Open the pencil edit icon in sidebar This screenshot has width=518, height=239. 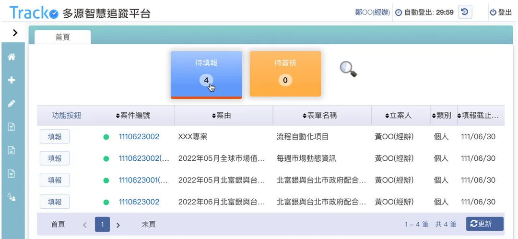click(x=12, y=103)
